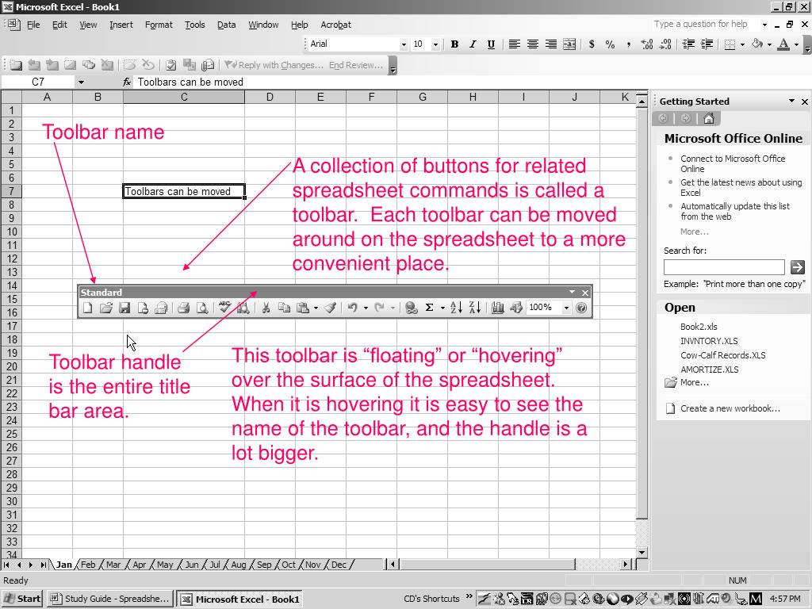Click the AutoSum sigma button
The height and width of the screenshot is (609, 812).
point(429,308)
